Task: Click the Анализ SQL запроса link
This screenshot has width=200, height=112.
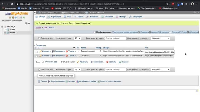Action: tap(160, 32)
